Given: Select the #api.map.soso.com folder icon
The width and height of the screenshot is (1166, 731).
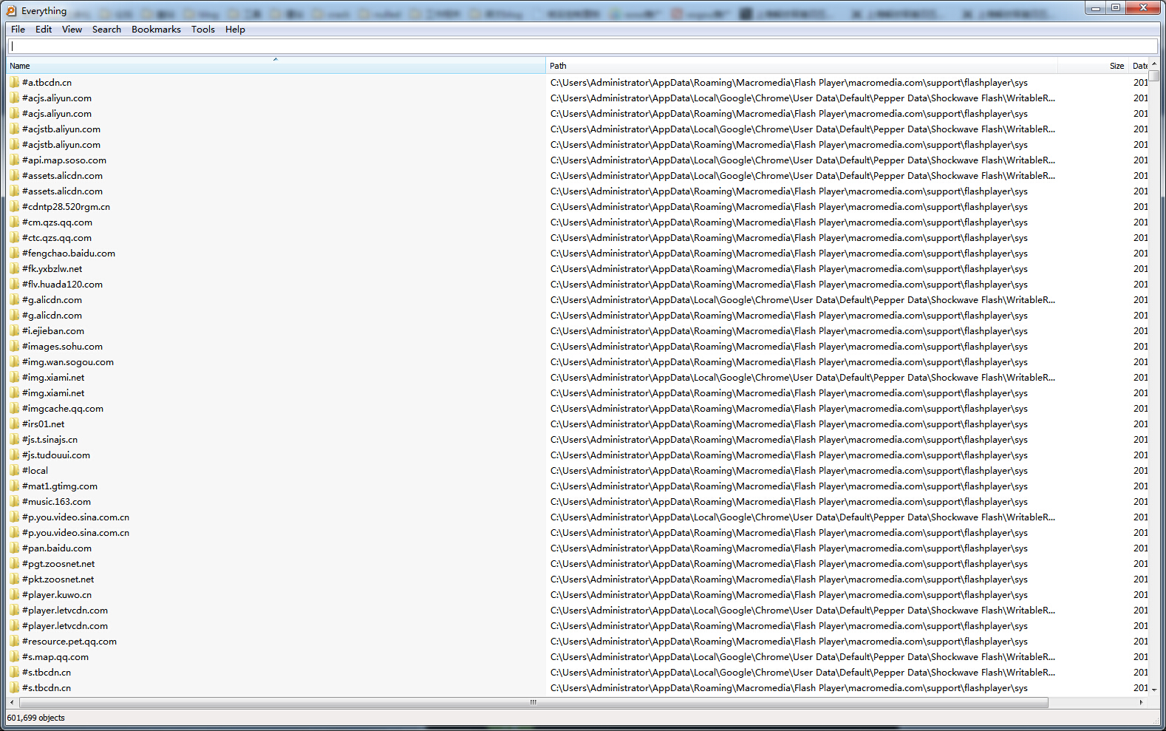Looking at the screenshot, I should 14,160.
